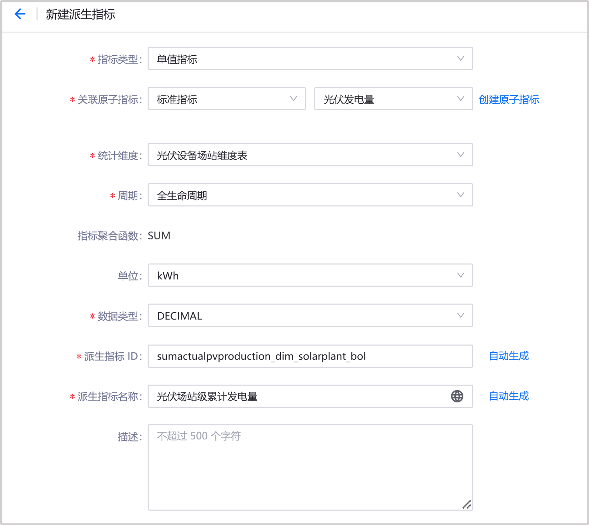The image size is (589, 525).
Task: Click the 新建派生指标 page title
Action: pos(80,14)
